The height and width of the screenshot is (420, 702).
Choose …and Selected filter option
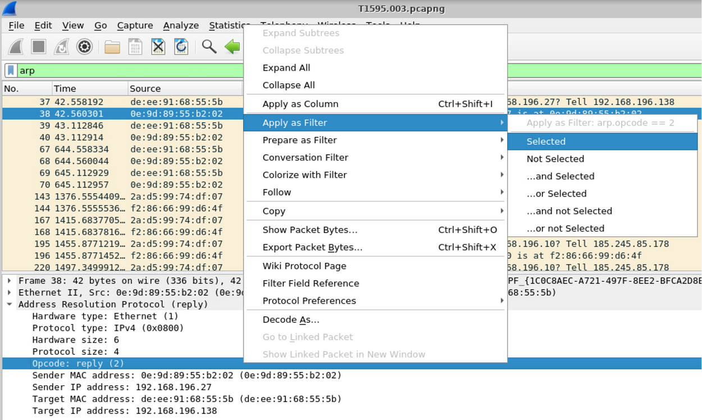coord(602,176)
